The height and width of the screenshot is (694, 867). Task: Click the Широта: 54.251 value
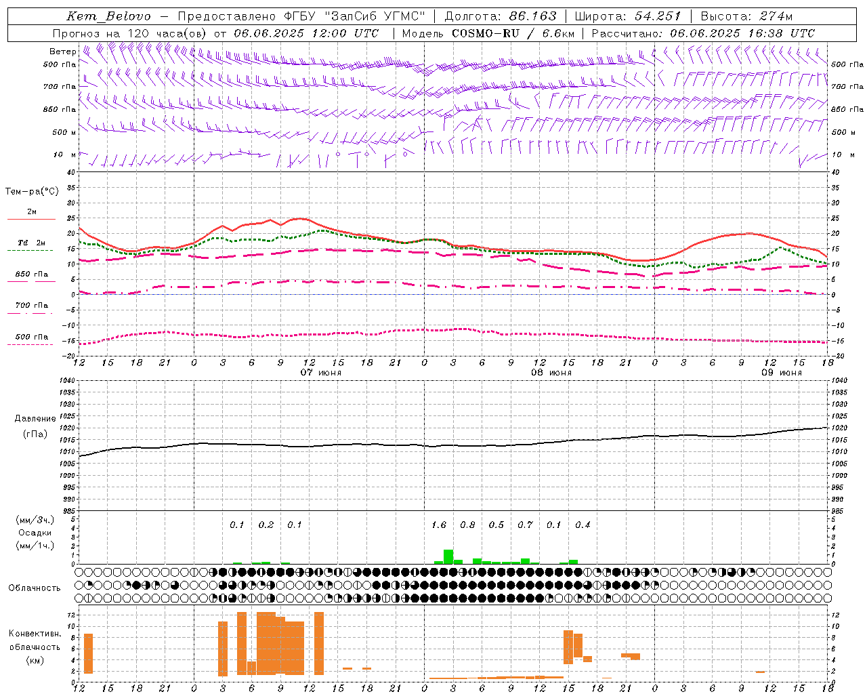(628, 16)
